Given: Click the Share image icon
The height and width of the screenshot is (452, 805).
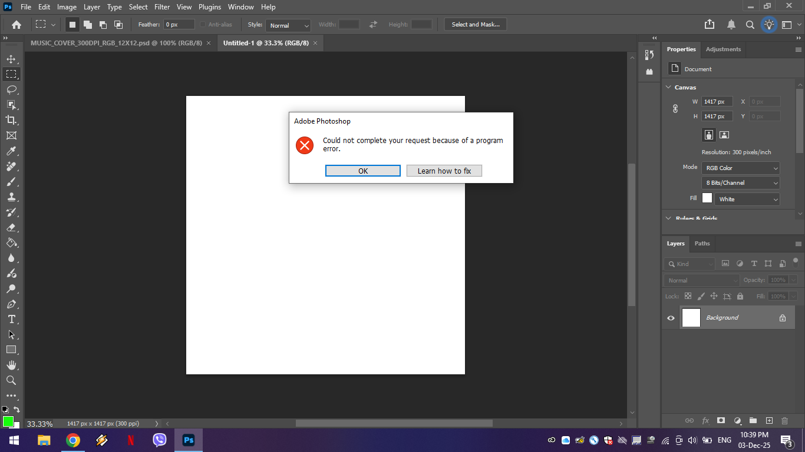Looking at the screenshot, I should click(x=709, y=24).
